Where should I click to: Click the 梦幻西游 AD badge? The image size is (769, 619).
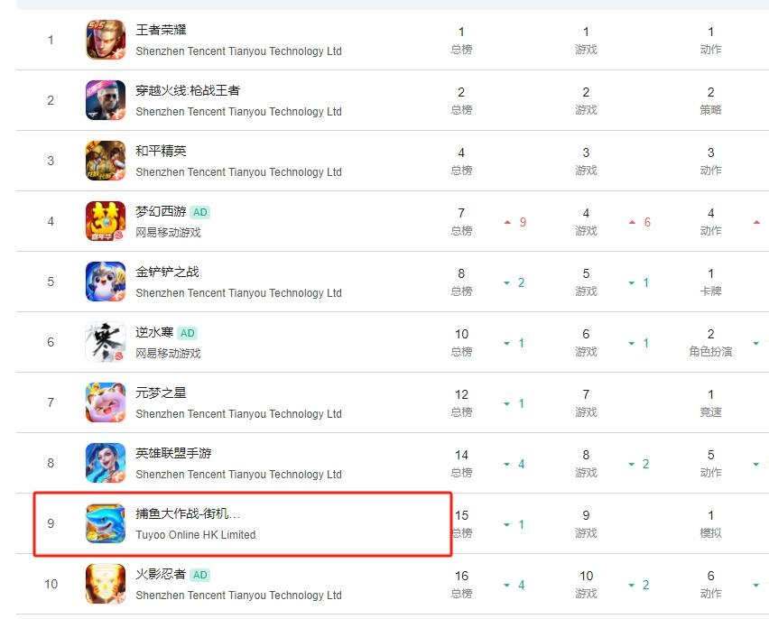click(200, 212)
